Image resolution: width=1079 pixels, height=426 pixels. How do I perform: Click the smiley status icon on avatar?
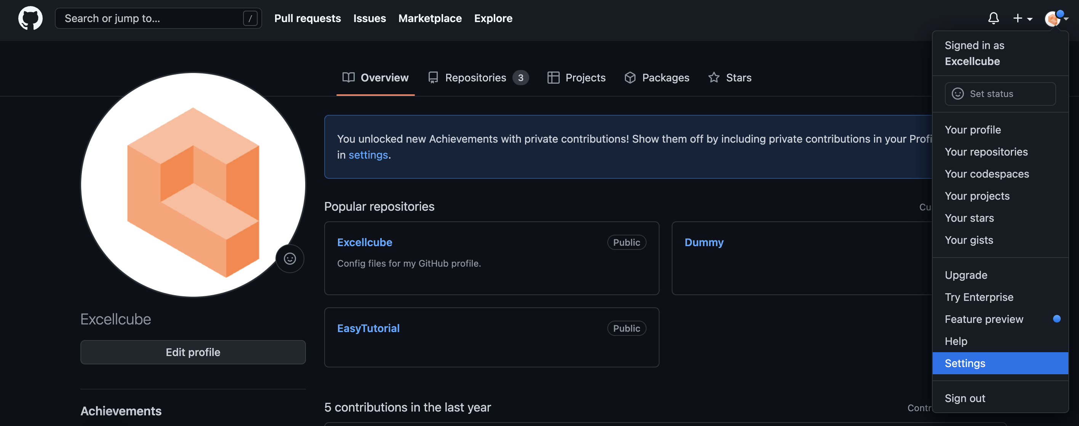tap(290, 259)
